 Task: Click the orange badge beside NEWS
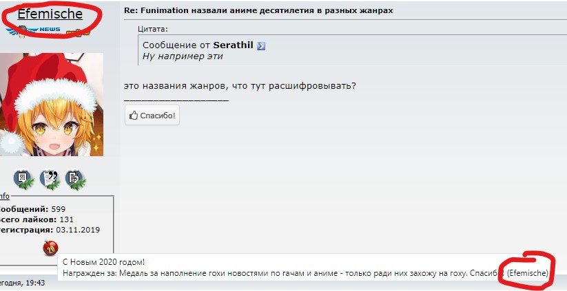(x=77, y=33)
